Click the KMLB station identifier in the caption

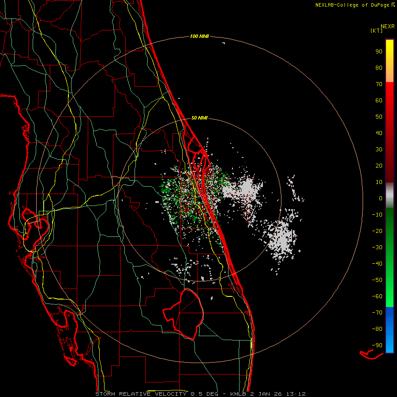click(x=238, y=394)
